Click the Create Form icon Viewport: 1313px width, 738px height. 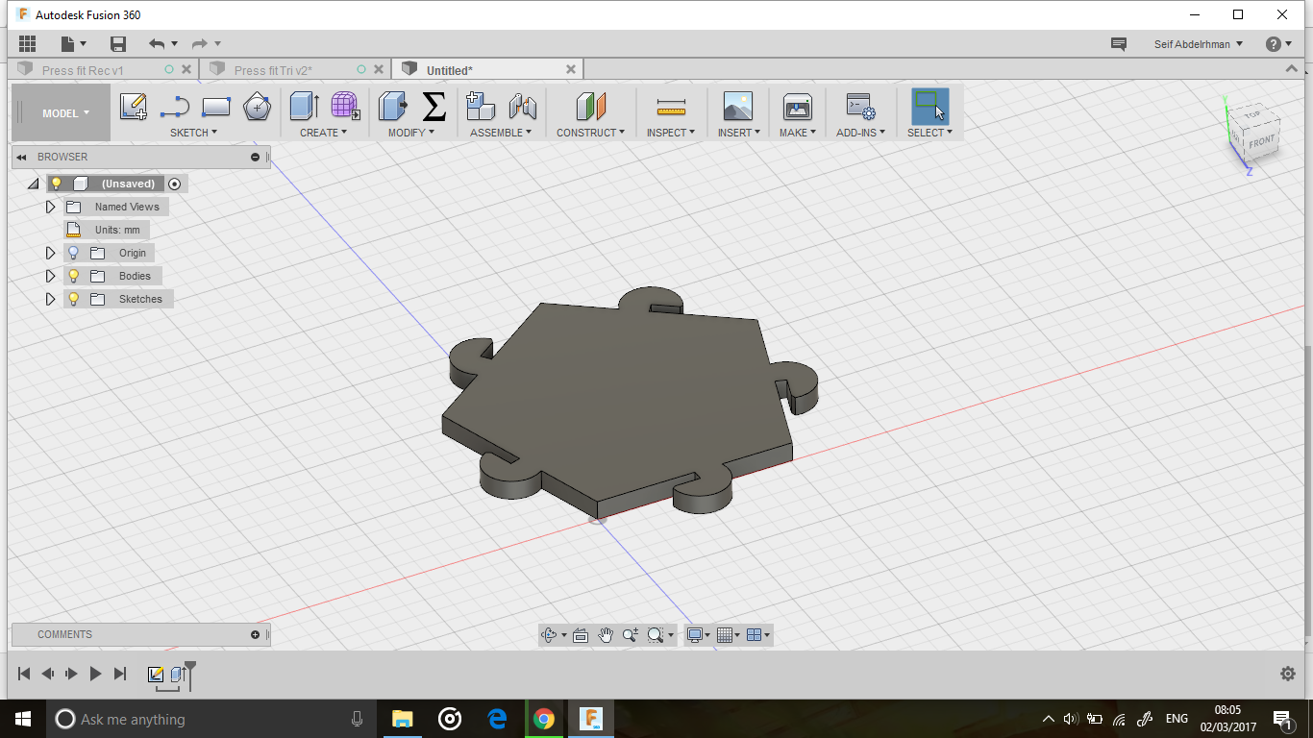345,106
